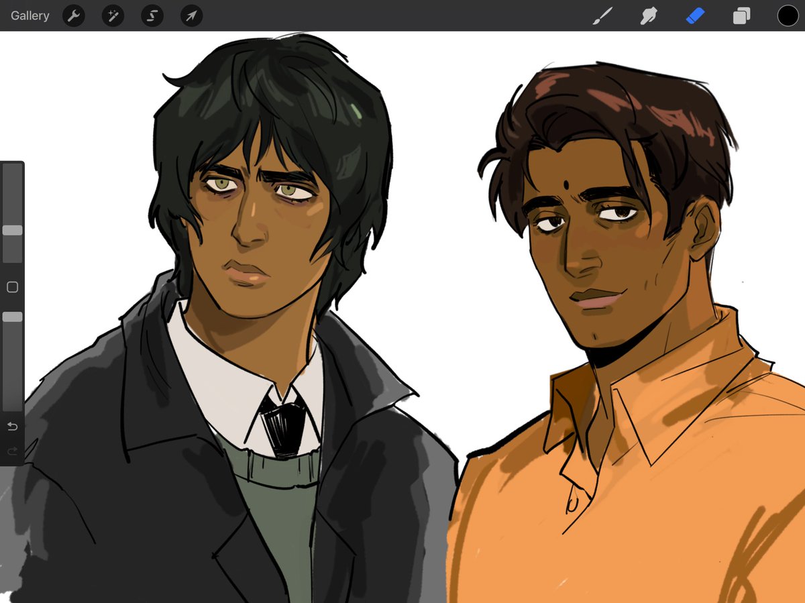Activate the Transform arrow tool

point(192,15)
